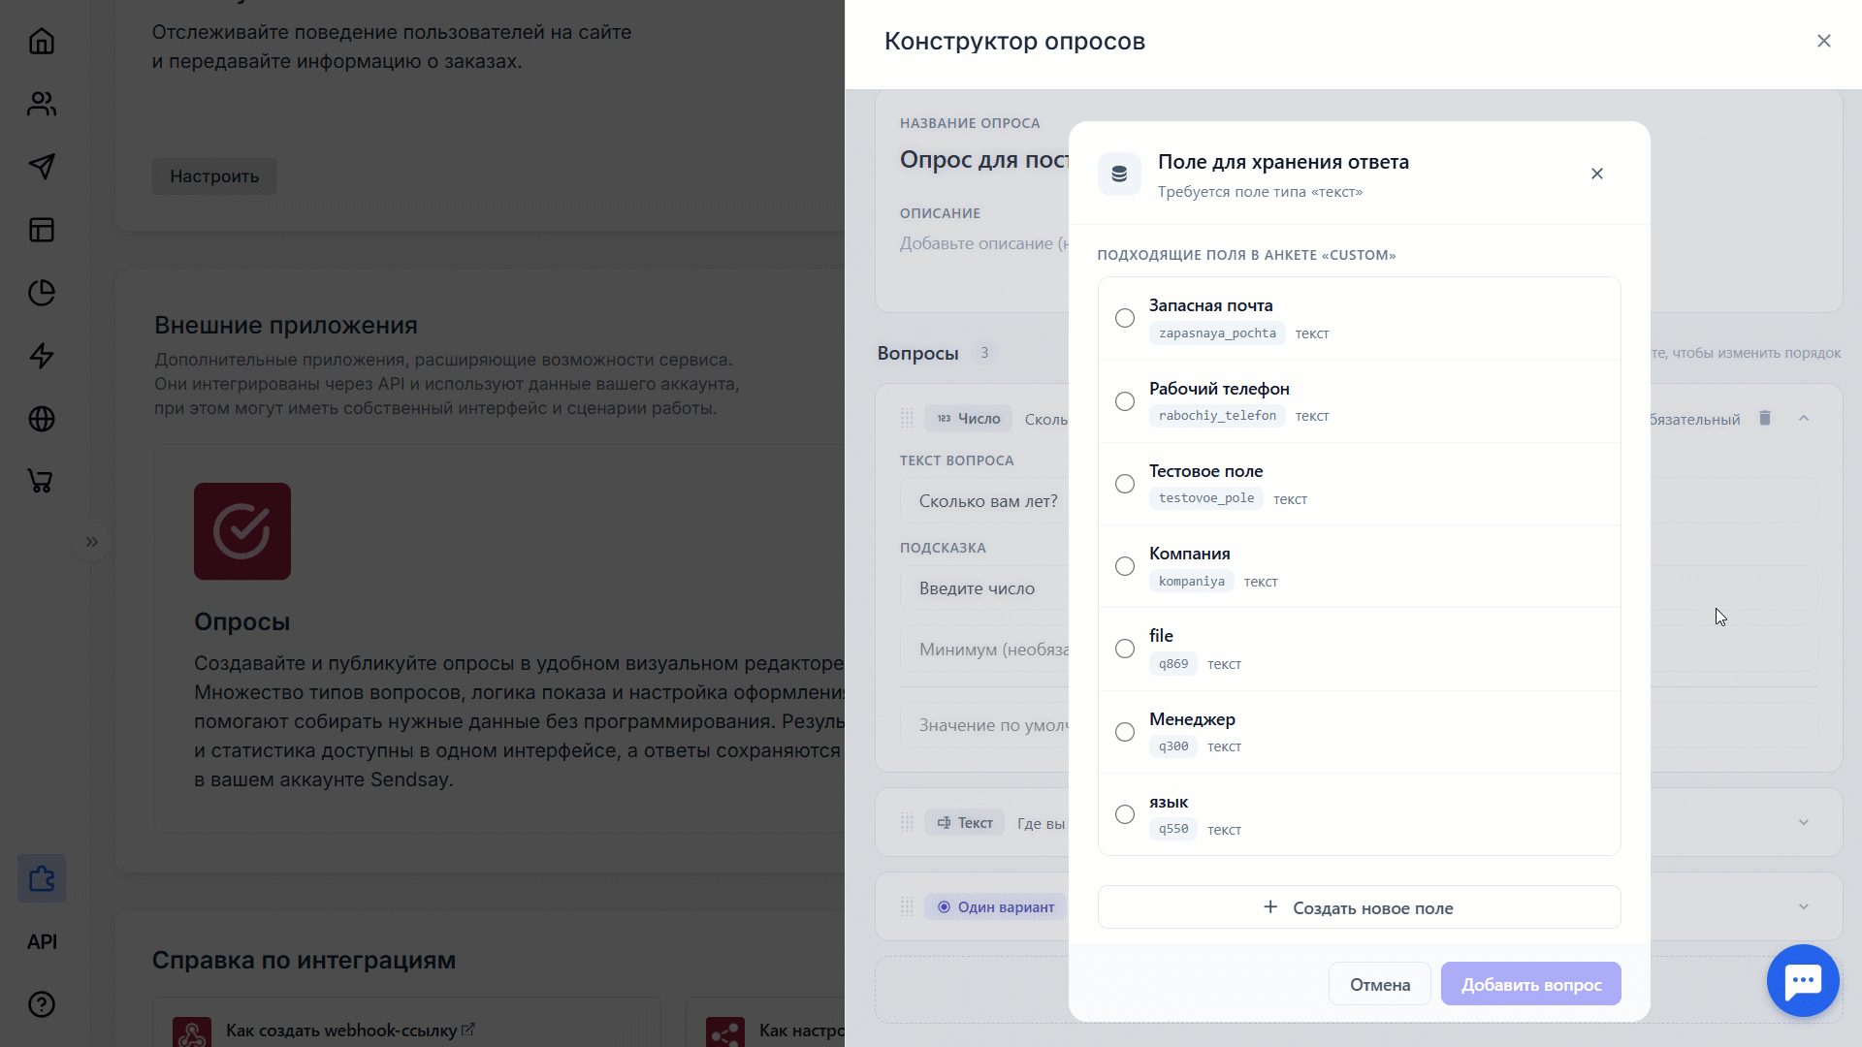1862x1047 pixels.
Task: Select the Компания field radio button
Action: coord(1125,566)
